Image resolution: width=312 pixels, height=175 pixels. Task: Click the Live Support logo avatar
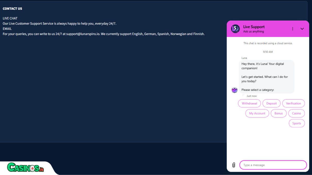click(x=235, y=29)
